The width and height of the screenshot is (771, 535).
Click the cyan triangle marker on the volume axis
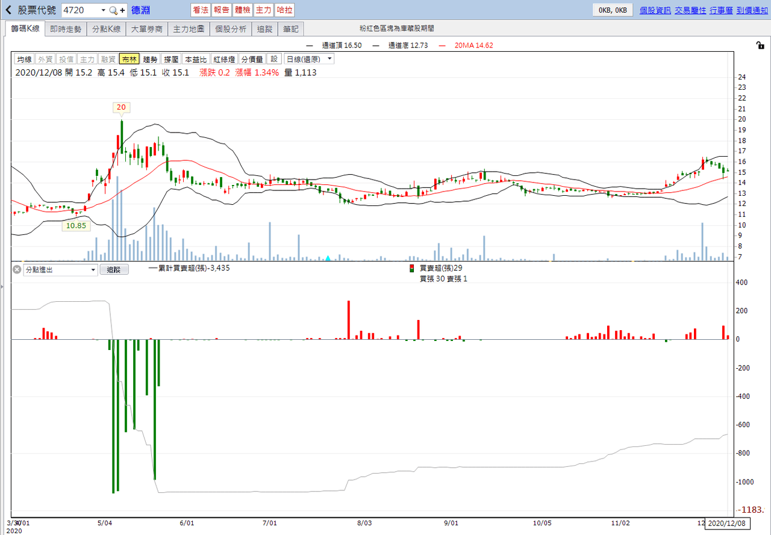[328, 258]
